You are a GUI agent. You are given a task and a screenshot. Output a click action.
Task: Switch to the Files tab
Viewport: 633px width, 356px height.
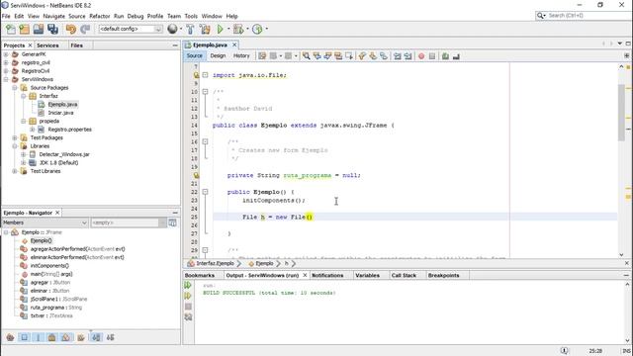[x=77, y=45]
